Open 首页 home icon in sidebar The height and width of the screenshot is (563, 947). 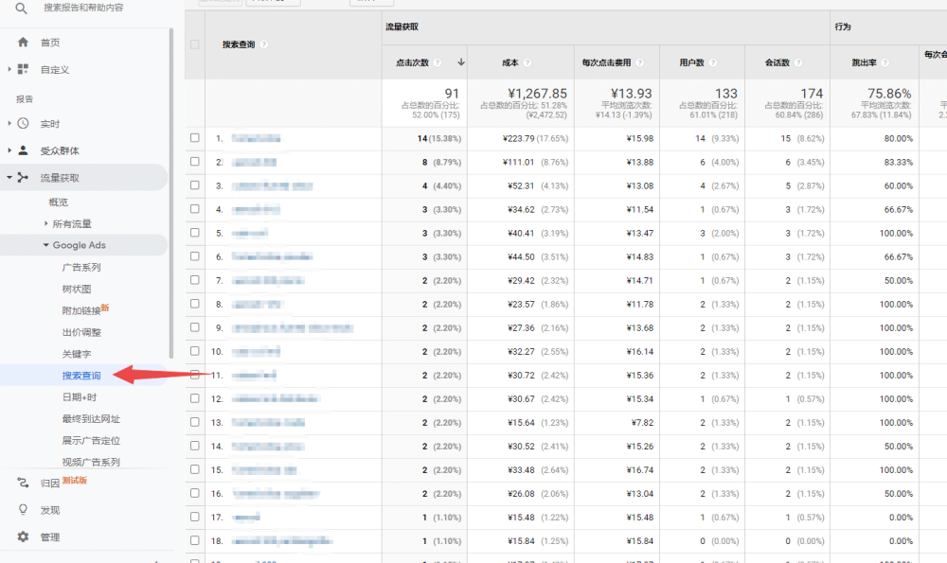24,43
